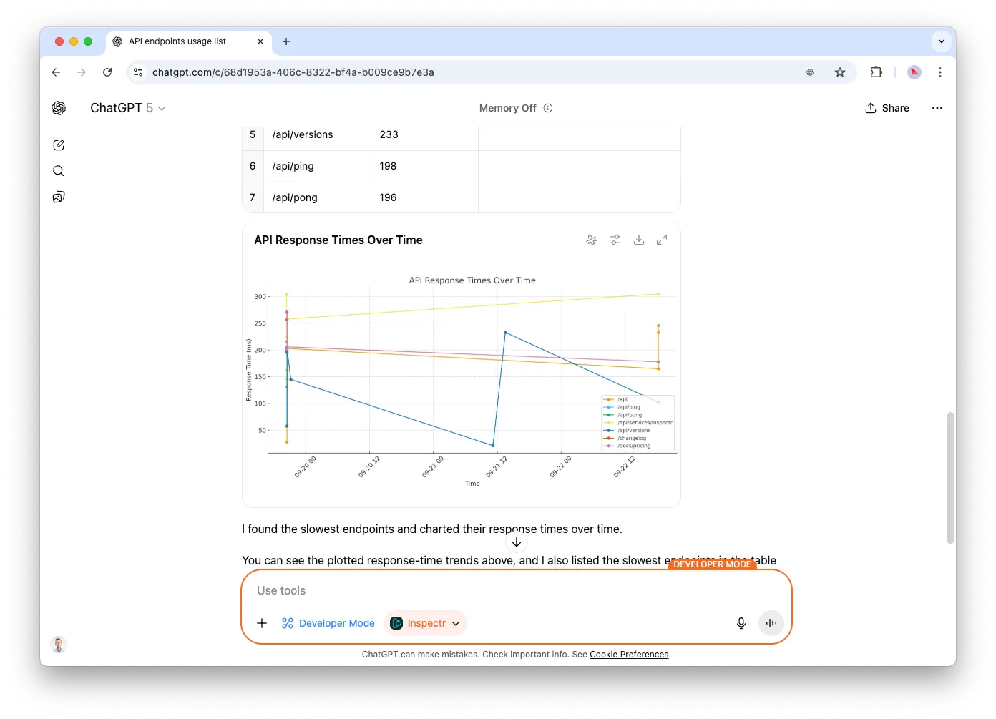Bookmark this page with star icon
This screenshot has height=719, width=996.
840,72
